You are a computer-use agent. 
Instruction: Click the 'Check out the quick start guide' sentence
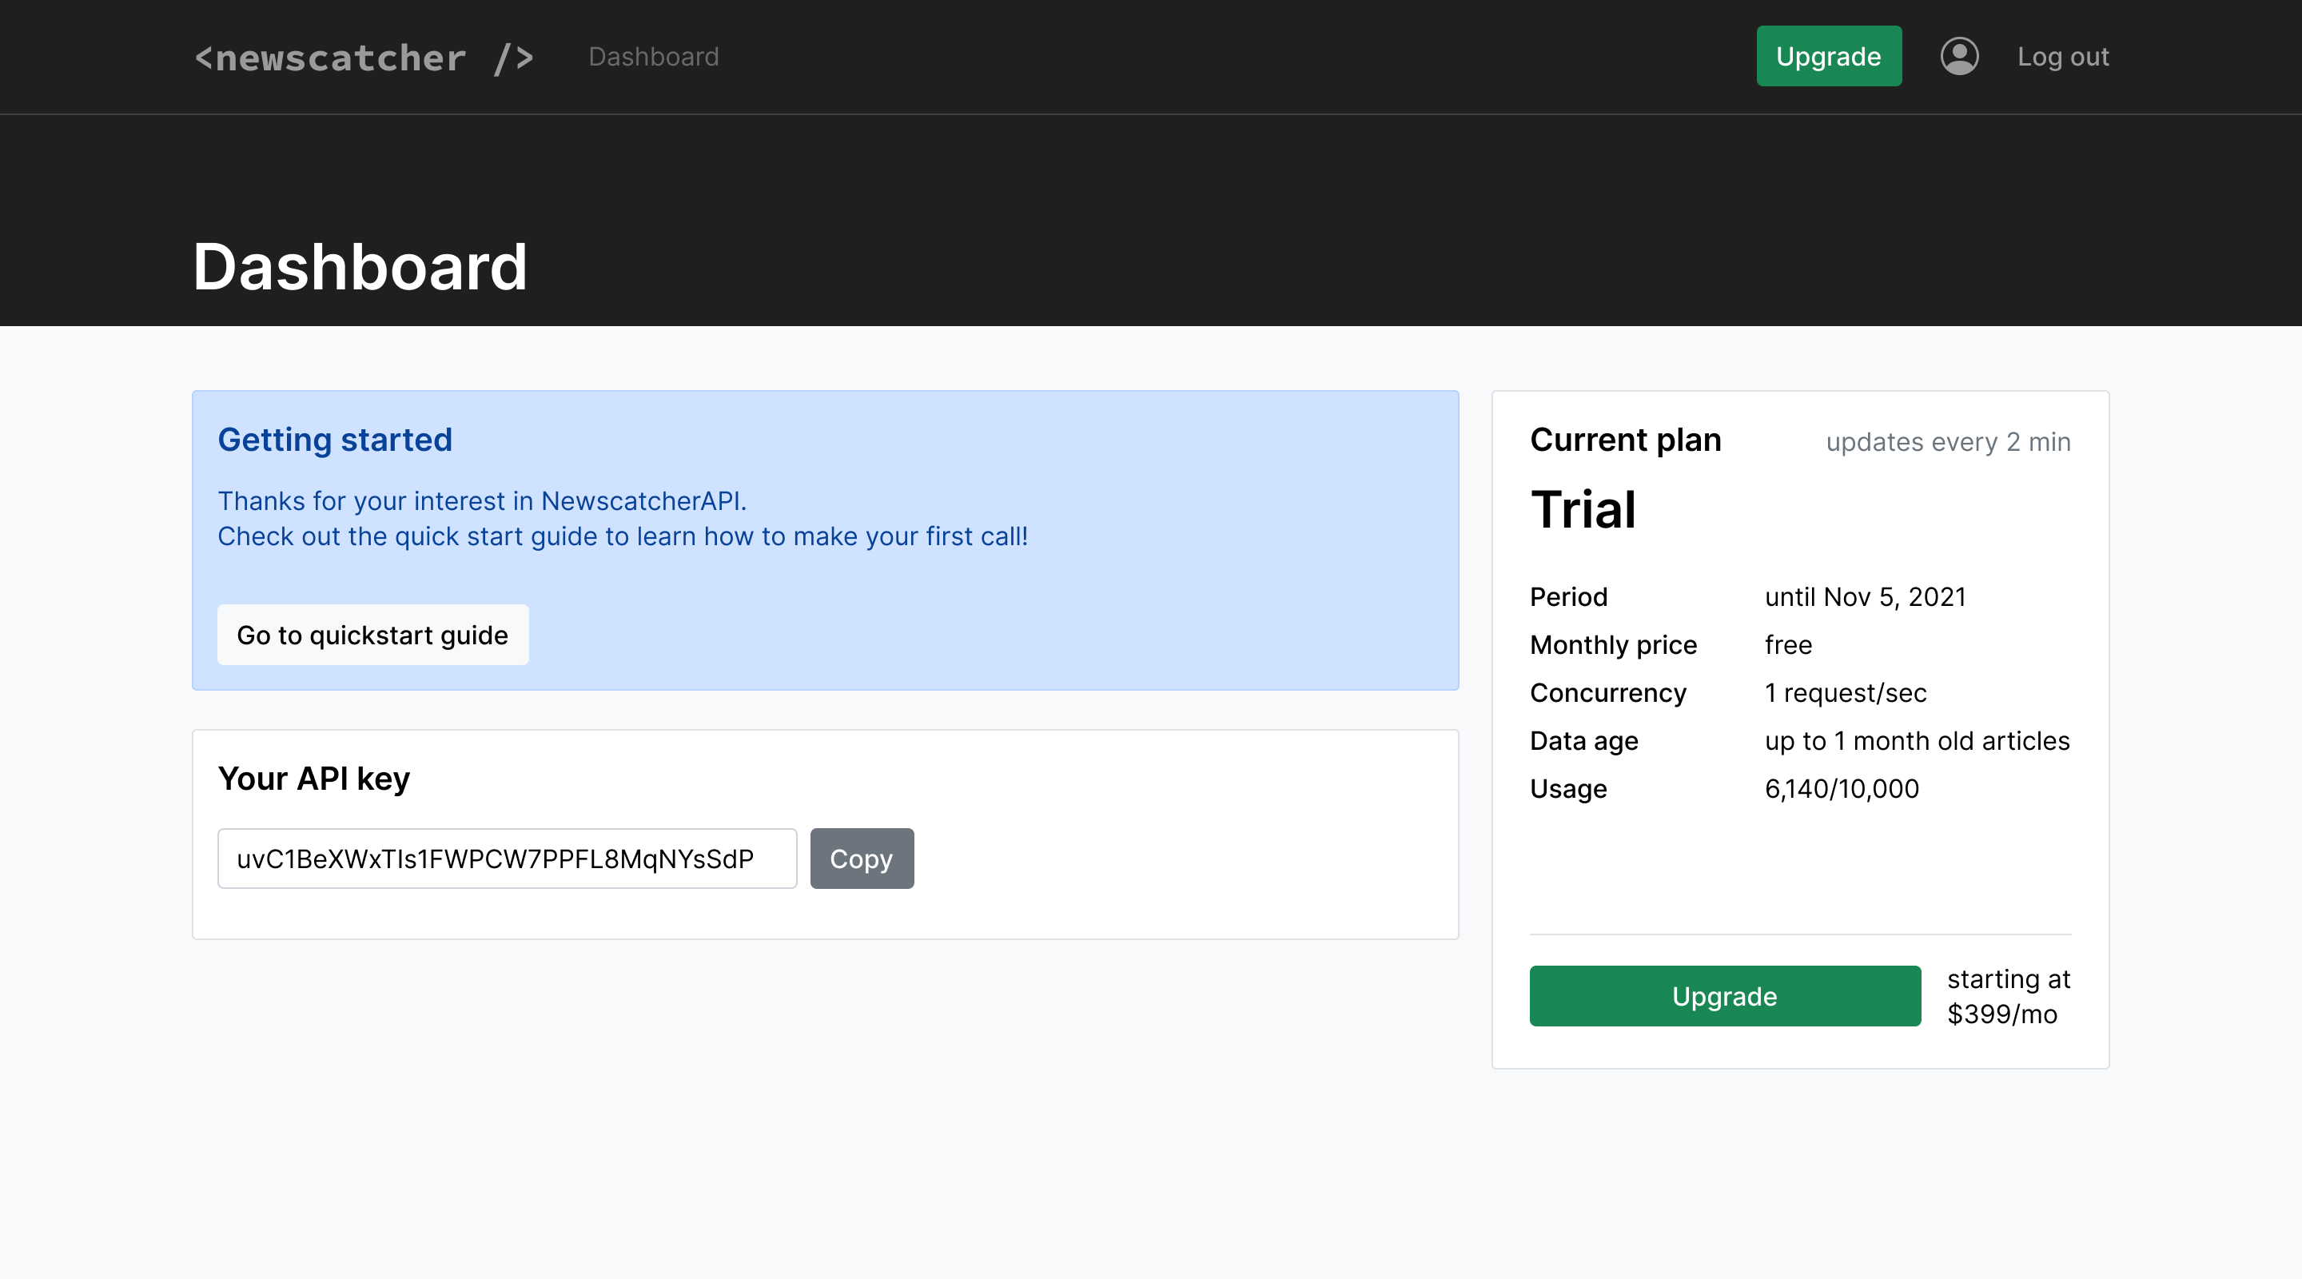(623, 536)
